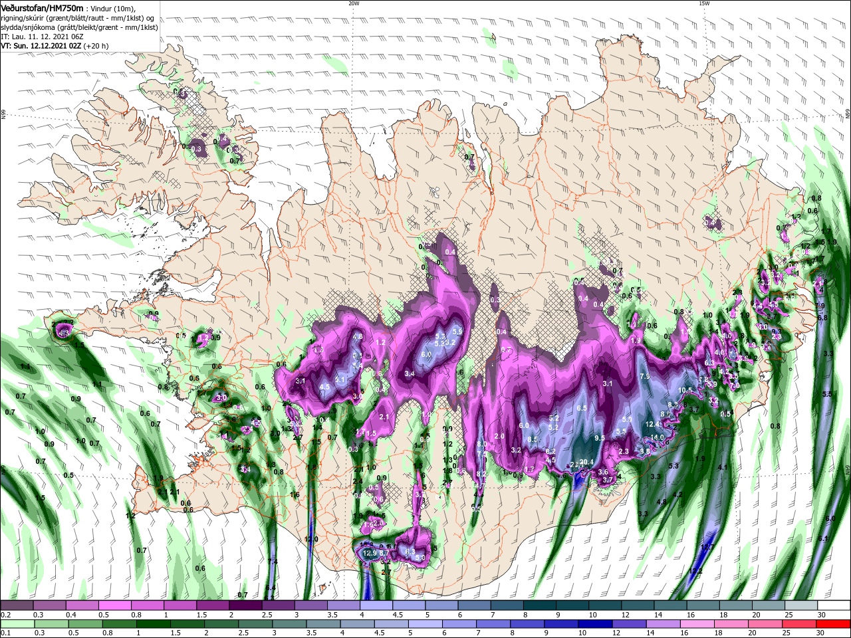Click the "10.5" precipitation value on map

tap(685, 390)
